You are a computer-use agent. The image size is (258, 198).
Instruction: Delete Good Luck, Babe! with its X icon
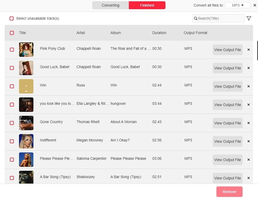pos(249,68)
